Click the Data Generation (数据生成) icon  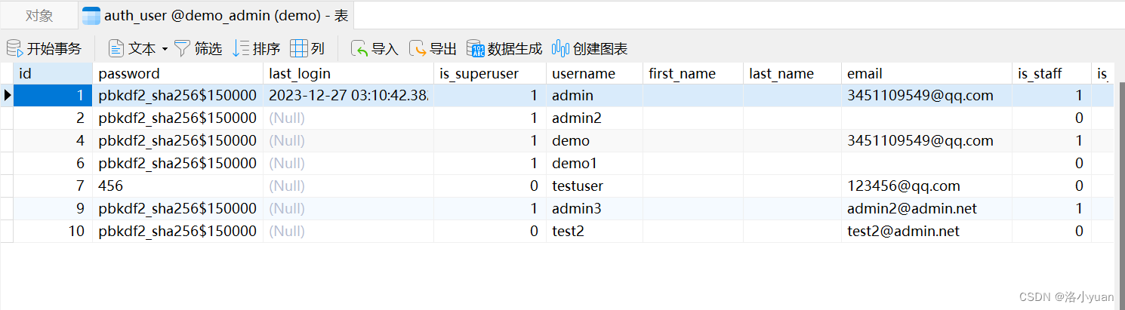tap(476, 49)
